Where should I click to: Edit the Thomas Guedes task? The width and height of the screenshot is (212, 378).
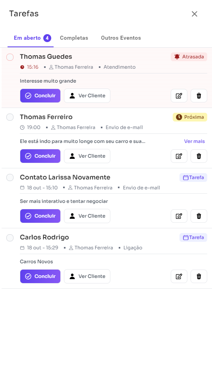[x=179, y=96]
